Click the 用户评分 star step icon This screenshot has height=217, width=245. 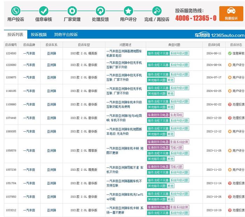click(128, 11)
